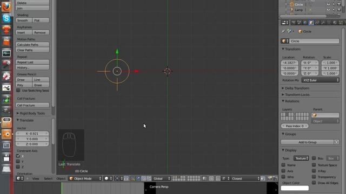The height and width of the screenshot is (194, 346).
Task: Collapse the Relations panel
Action: [291, 101]
